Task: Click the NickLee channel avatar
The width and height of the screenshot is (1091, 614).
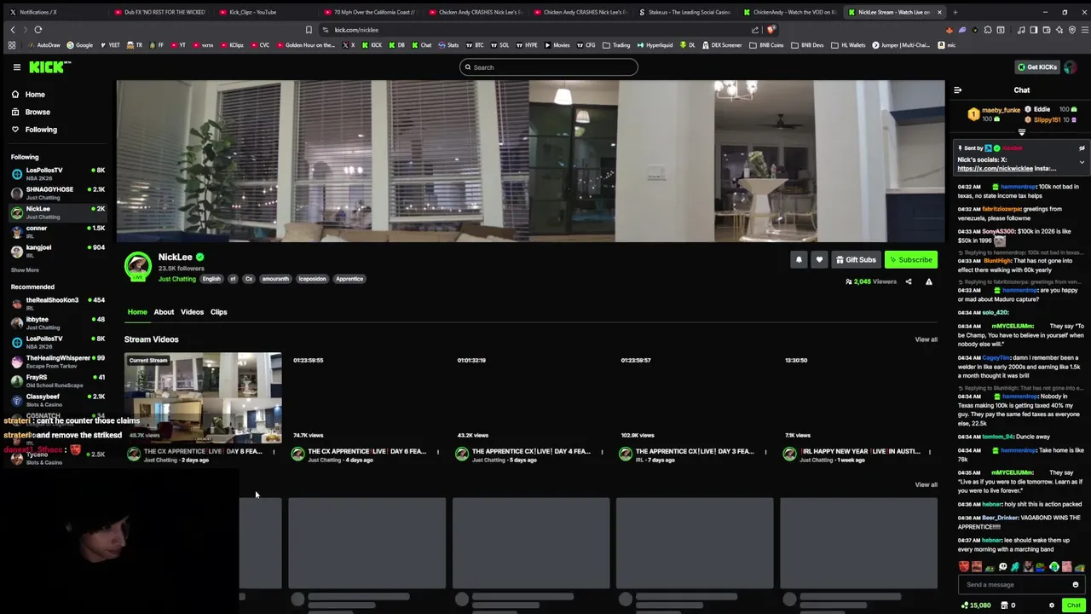Action: [137, 267]
